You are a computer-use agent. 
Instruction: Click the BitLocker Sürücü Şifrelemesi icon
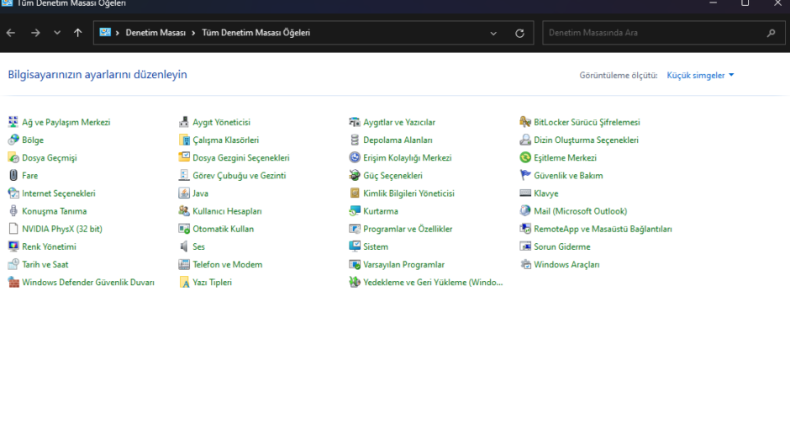(x=526, y=123)
